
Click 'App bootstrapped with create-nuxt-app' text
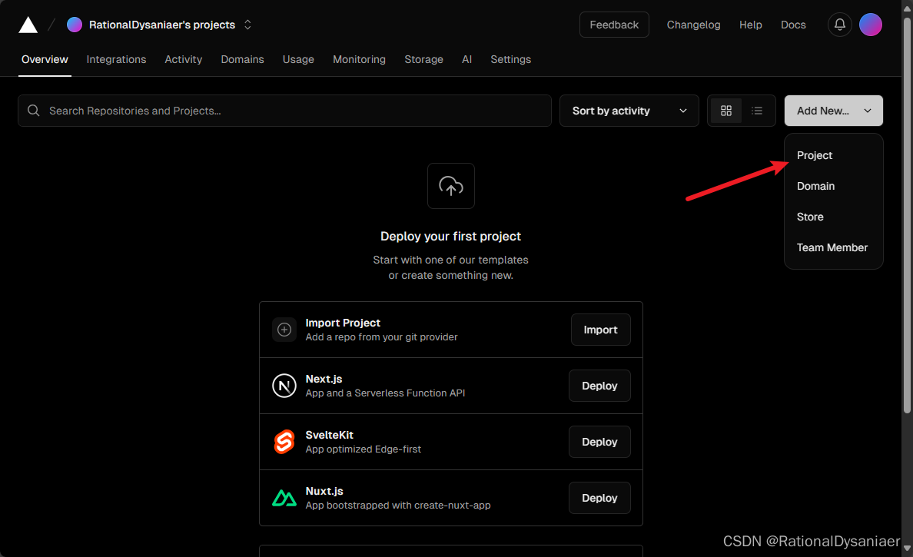pyautogui.click(x=398, y=506)
